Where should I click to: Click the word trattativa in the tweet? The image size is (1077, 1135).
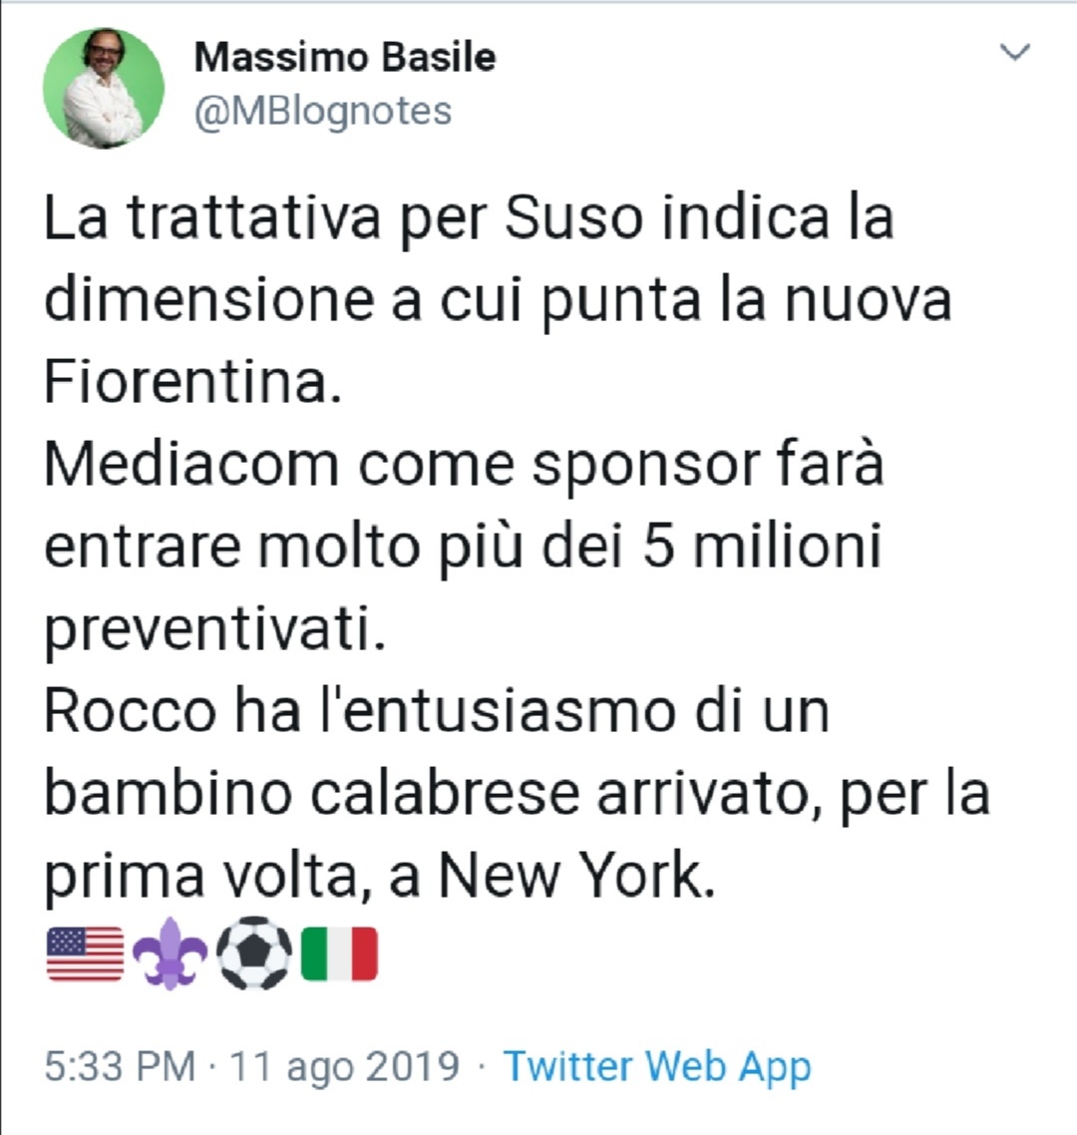[253, 218]
